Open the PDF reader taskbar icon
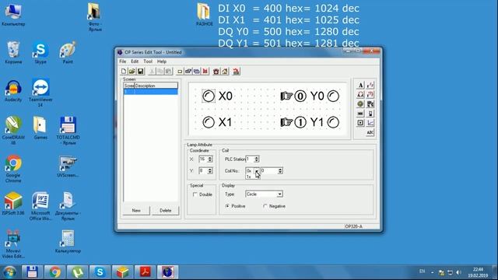The height and width of the screenshot is (280, 498). pos(146,272)
